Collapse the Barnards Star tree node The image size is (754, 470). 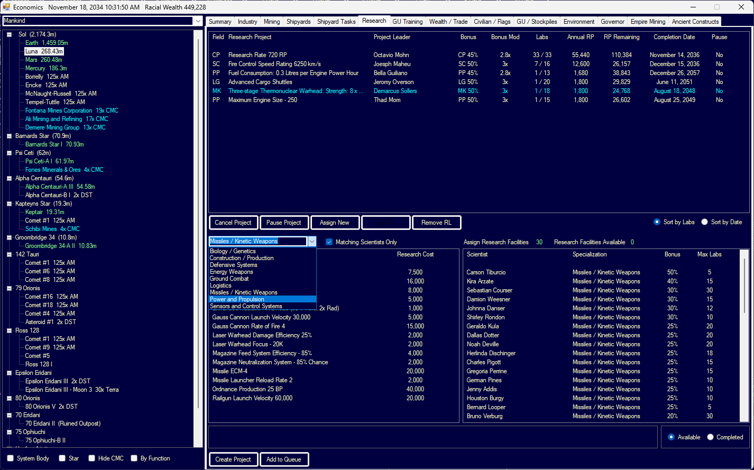pyautogui.click(x=10, y=136)
